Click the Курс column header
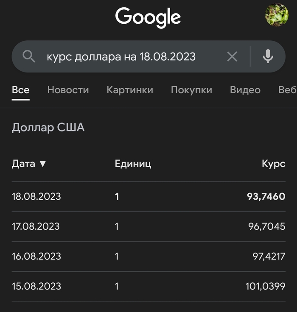 tap(273, 164)
